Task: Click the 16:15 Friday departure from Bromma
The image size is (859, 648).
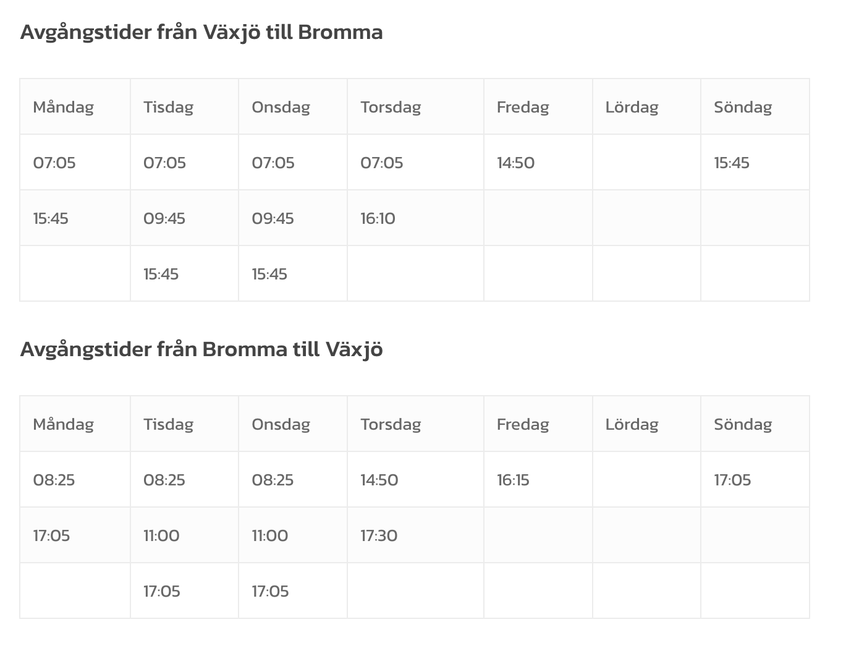Action: [x=513, y=480]
